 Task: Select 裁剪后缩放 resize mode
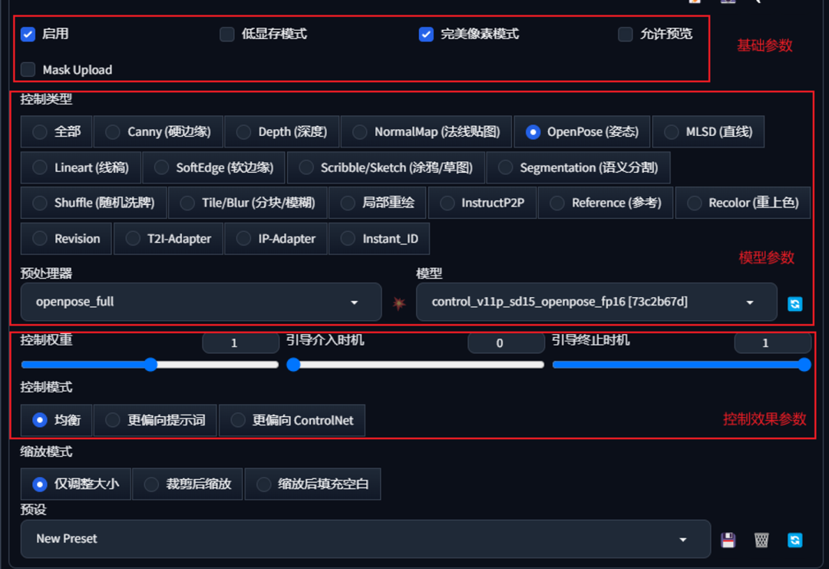pyautogui.click(x=187, y=484)
